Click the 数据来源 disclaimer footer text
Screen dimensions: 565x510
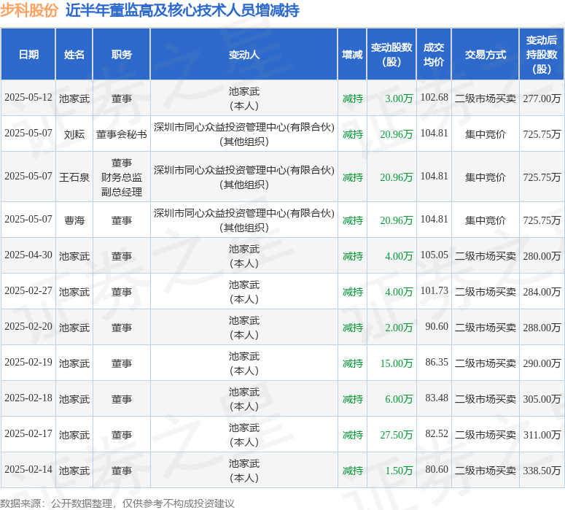[117, 503]
